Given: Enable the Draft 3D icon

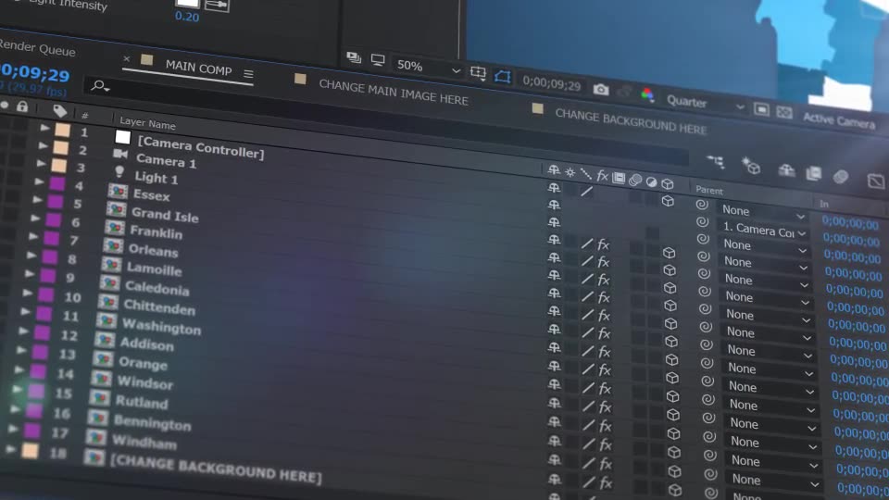Looking at the screenshot, I should point(751,166).
